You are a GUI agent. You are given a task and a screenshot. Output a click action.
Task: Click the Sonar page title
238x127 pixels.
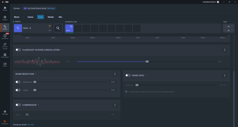coord(17,8)
